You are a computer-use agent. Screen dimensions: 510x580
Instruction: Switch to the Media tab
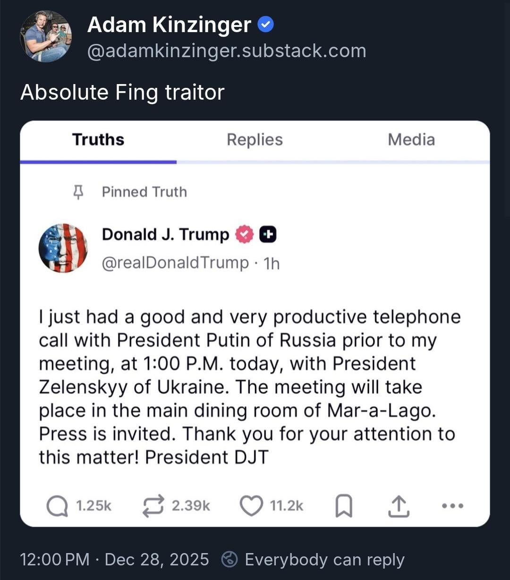[x=411, y=140]
